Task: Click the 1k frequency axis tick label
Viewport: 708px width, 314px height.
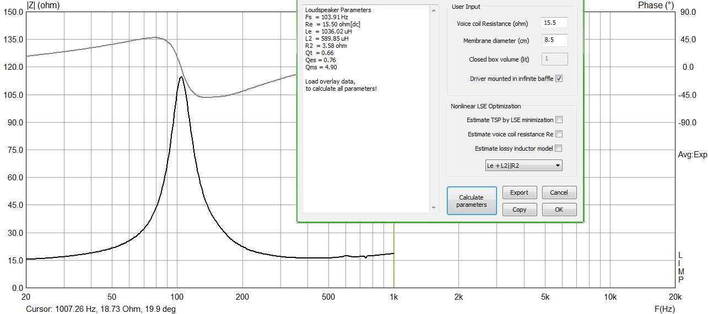Action: click(393, 297)
